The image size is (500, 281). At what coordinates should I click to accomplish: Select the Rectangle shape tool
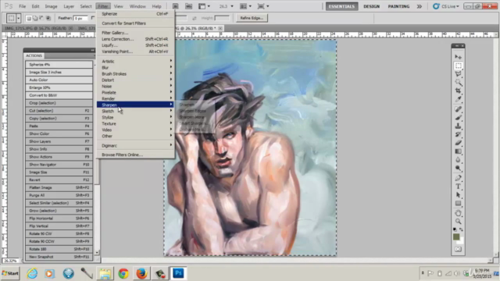459,203
